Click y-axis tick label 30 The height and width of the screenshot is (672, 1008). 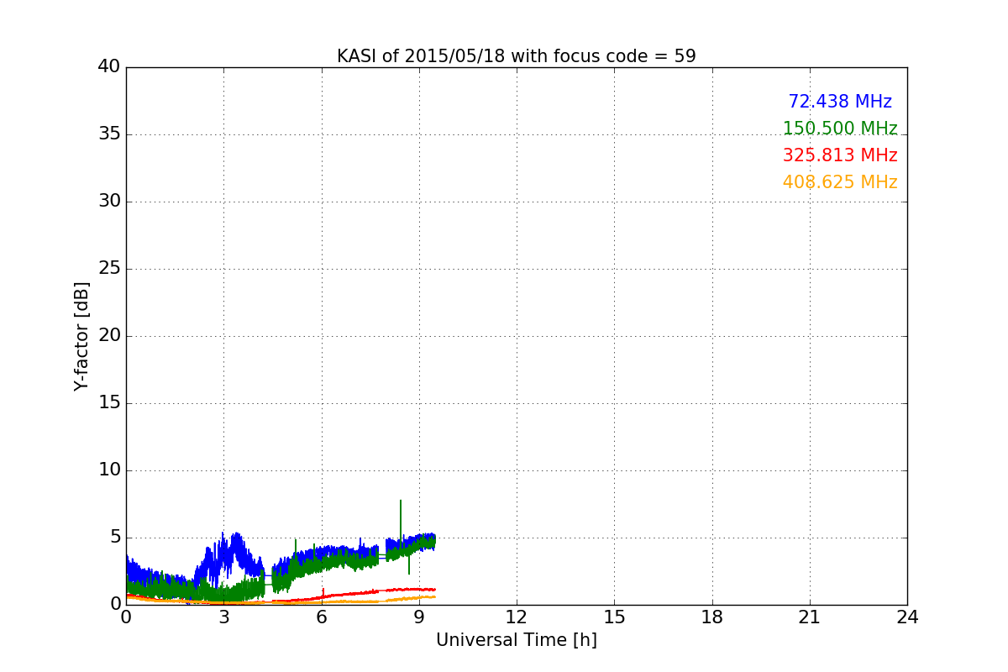109,202
